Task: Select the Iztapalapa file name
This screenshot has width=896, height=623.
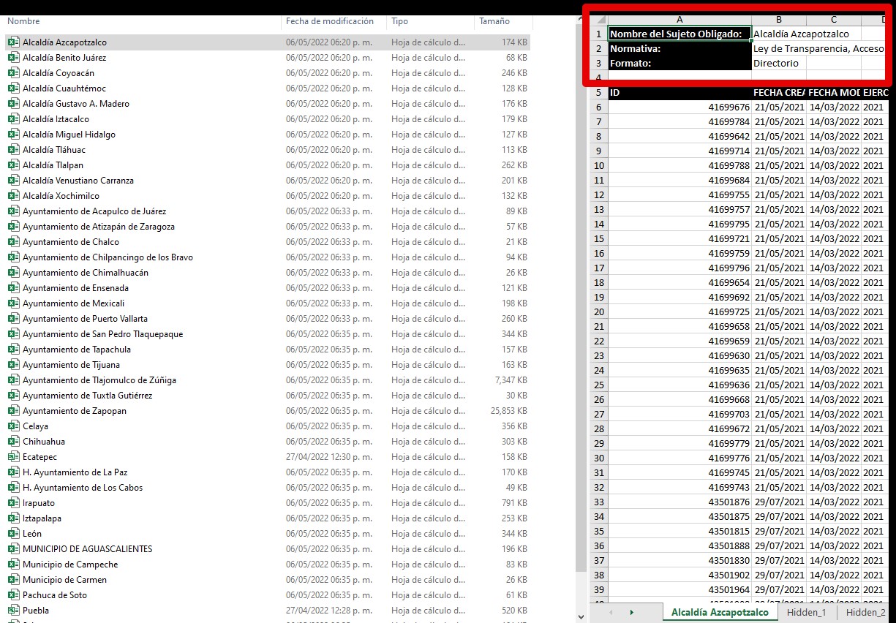Action: (42, 518)
